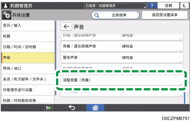The image size is (191, 121).
Task: Select 日期／时间／定时器 in the sidebar
Action: pyautogui.click(x=27, y=47)
